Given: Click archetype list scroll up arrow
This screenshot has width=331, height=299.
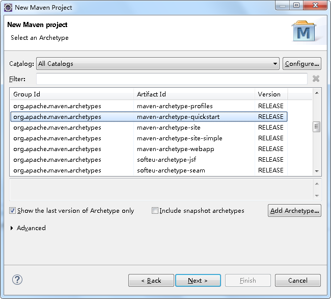Looking at the screenshot, I should 317,93.
